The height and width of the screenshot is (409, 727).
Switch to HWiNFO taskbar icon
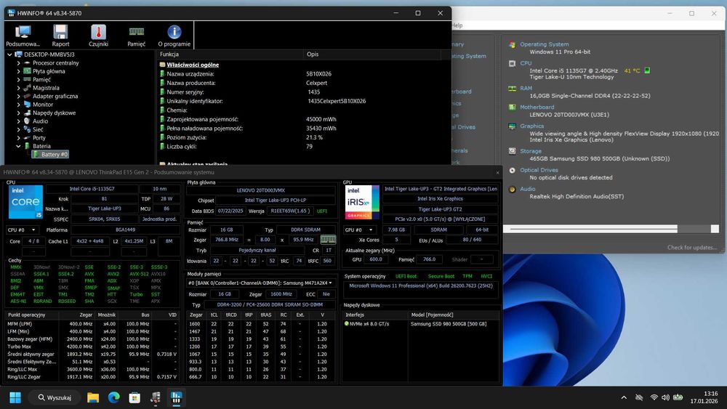[x=176, y=397]
